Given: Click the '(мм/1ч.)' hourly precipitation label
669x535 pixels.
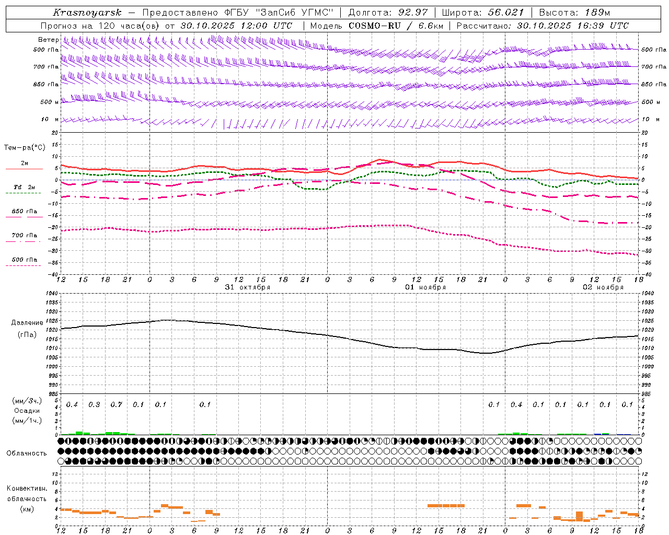Looking at the screenshot, I should pos(27,421).
